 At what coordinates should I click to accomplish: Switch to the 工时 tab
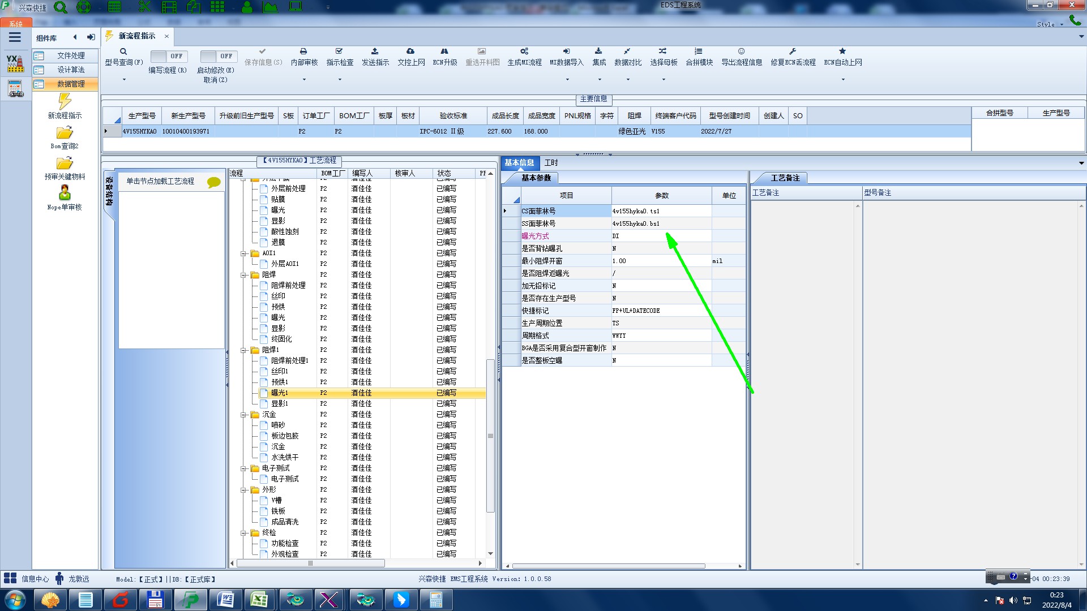point(551,163)
